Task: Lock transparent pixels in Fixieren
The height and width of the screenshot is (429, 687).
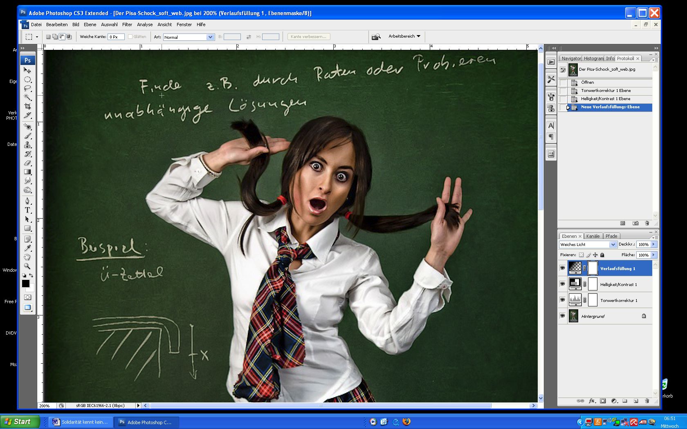Action: click(581, 255)
